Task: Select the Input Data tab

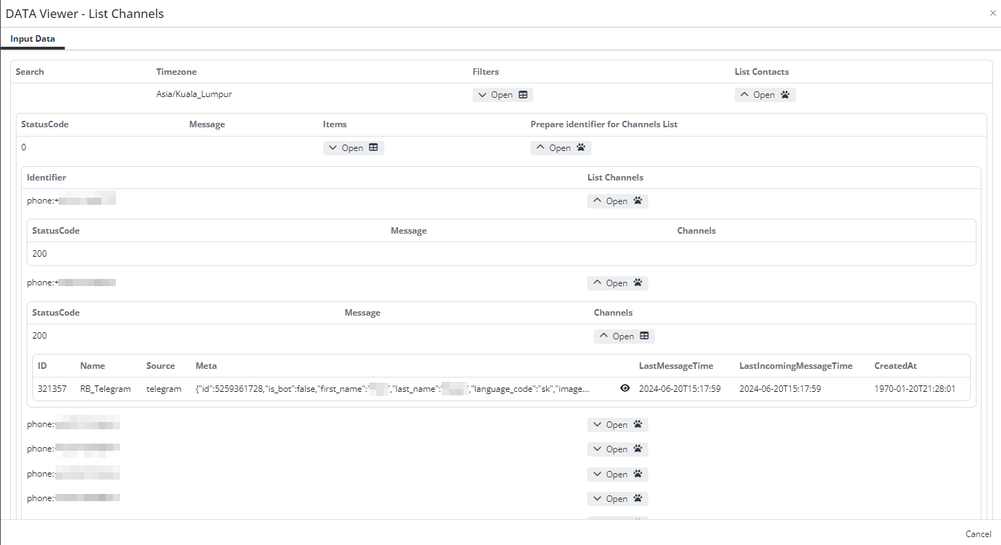Action: [x=32, y=39]
